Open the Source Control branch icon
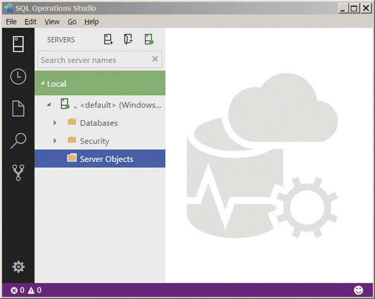This screenshot has width=375, height=299. (18, 172)
